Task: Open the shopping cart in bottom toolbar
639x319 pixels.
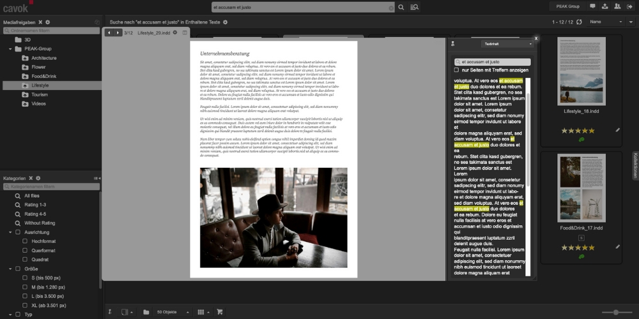Action: pyautogui.click(x=220, y=312)
